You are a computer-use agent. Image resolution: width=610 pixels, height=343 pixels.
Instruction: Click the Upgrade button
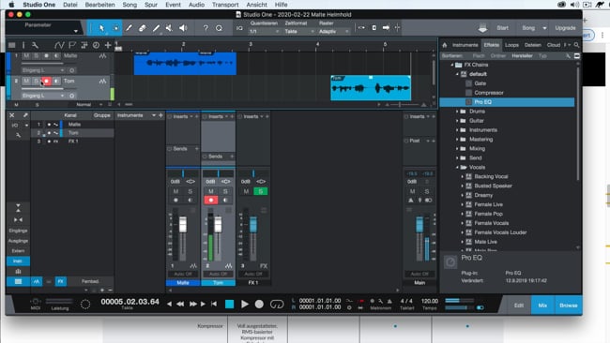pyautogui.click(x=565, y=28)
